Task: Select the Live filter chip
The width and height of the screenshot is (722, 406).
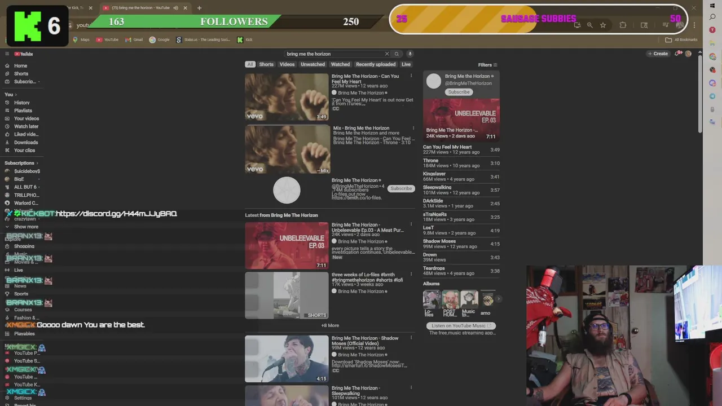Action: 406,64
